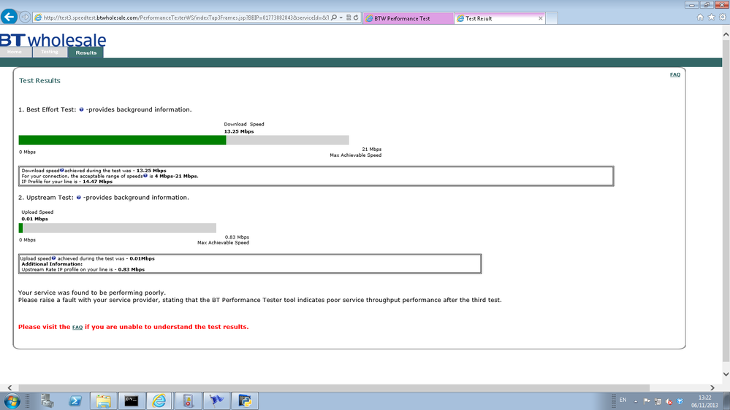730x410 pixels.
Task: Click the green download speed progress bar
Action: click(123, 140)
